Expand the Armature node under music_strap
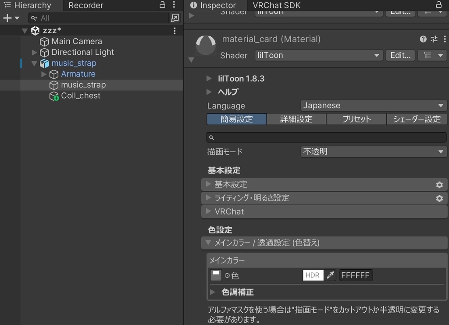The height and width of the screenshot is (325, 449). click(43, 74)
